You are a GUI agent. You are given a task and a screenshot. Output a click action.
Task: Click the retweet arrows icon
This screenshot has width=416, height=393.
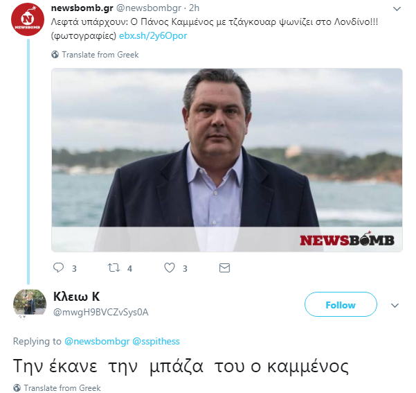(114, 268)
